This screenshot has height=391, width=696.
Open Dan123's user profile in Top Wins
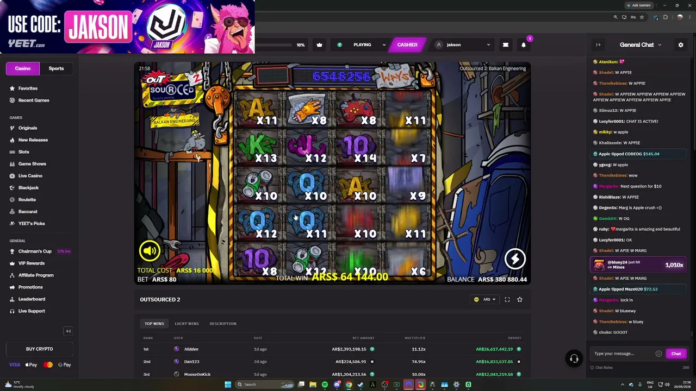coord(191,362)
